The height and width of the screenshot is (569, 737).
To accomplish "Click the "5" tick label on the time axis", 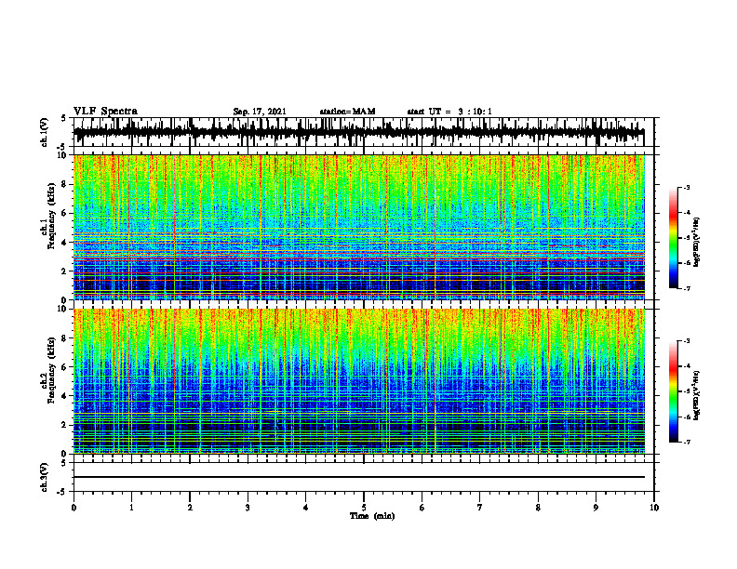I will tap(364, 508).
